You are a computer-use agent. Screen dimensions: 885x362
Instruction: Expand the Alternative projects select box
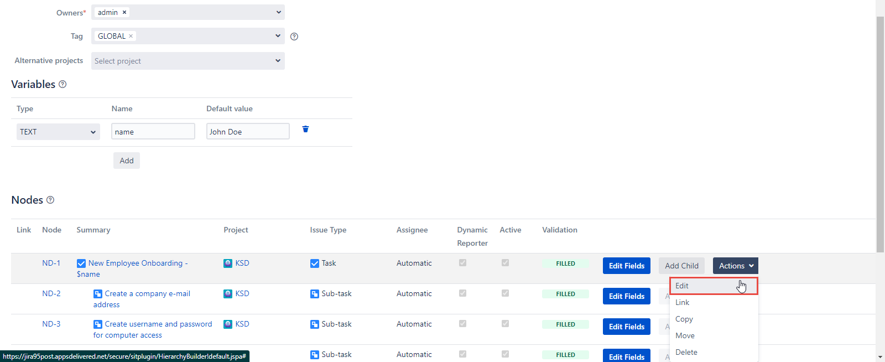click(188, 61)
